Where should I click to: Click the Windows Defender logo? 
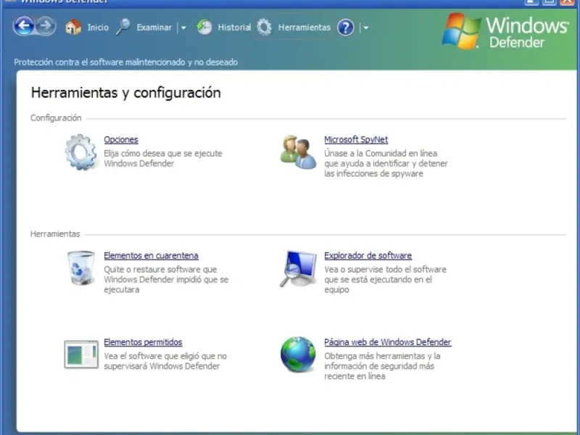pyautogui.click(x=505, y=31)
